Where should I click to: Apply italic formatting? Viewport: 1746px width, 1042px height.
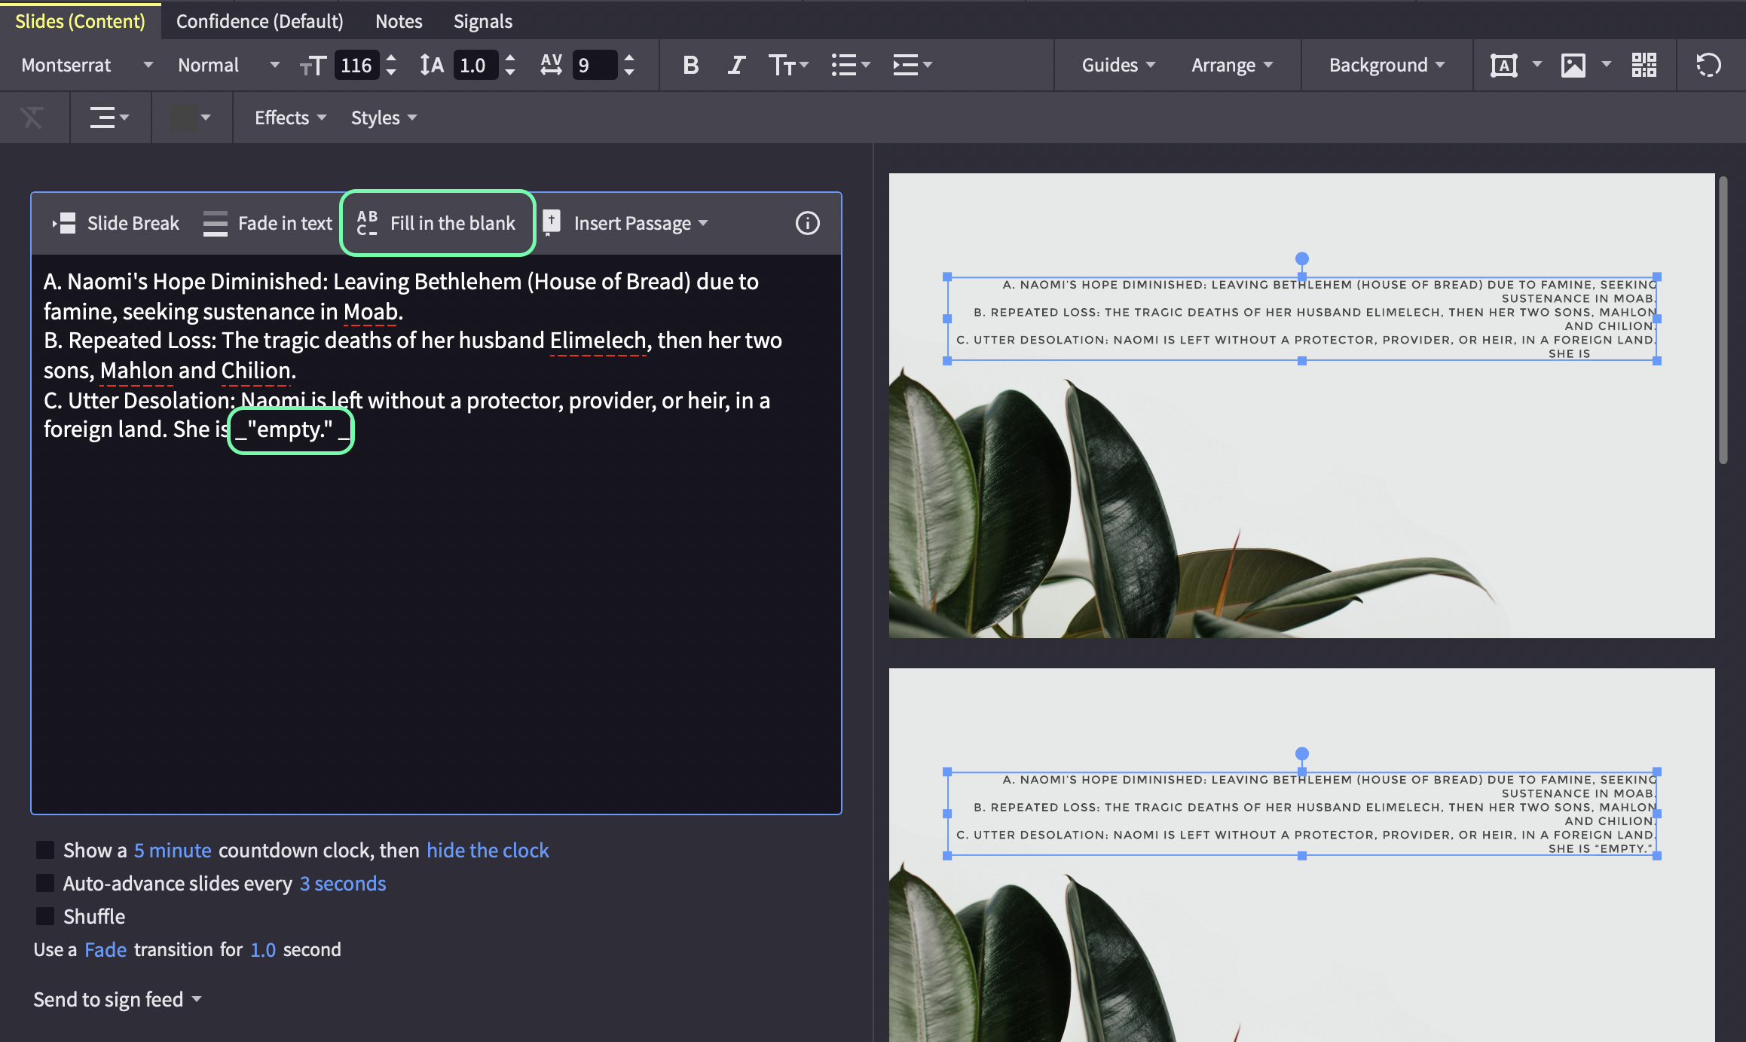736,66
